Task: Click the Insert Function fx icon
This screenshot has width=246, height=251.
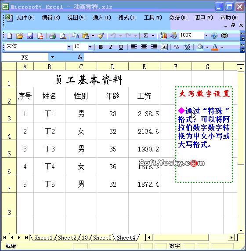Action: (x=80, y=57)
